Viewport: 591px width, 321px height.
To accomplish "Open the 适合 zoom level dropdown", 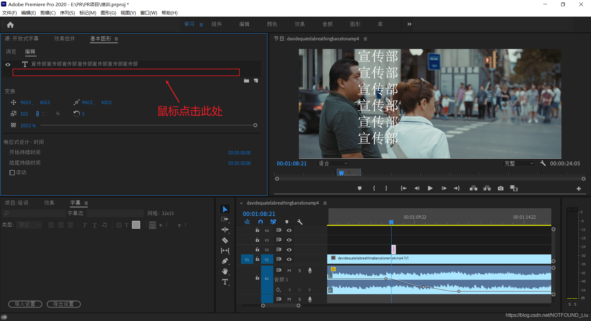I will click(333, 163).
